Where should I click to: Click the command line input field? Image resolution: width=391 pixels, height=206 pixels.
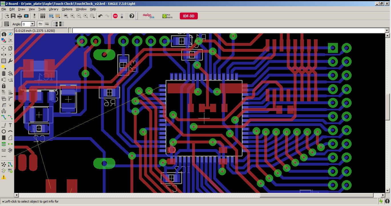click(229, 30)
